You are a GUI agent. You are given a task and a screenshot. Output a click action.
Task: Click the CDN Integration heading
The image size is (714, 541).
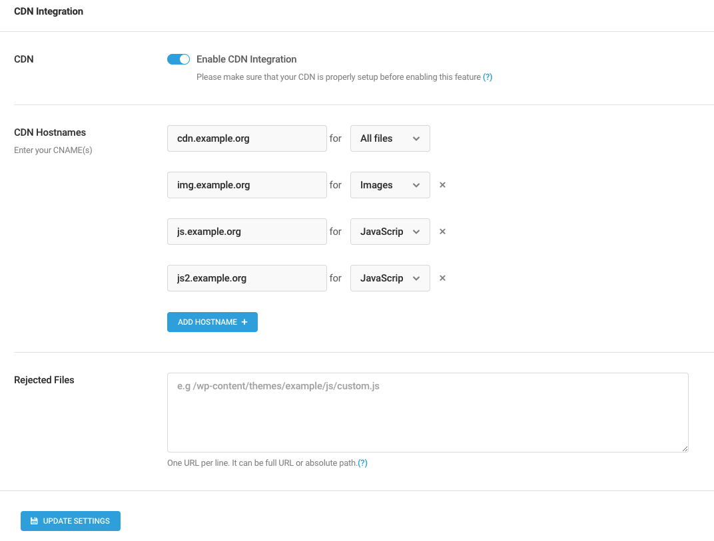pyautogui.click(x=49, y=11)
